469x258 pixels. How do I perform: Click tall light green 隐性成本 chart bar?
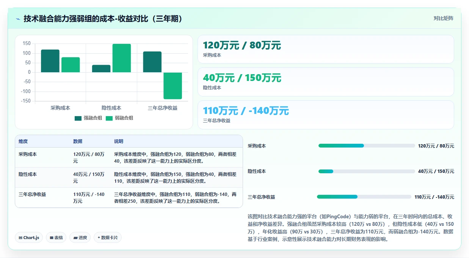122,58
